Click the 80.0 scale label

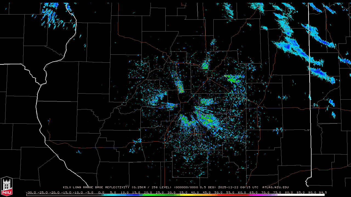click(289, 192)
